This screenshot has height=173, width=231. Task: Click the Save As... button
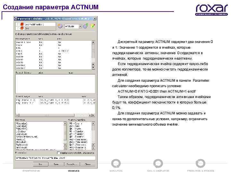tap(72, 164)
